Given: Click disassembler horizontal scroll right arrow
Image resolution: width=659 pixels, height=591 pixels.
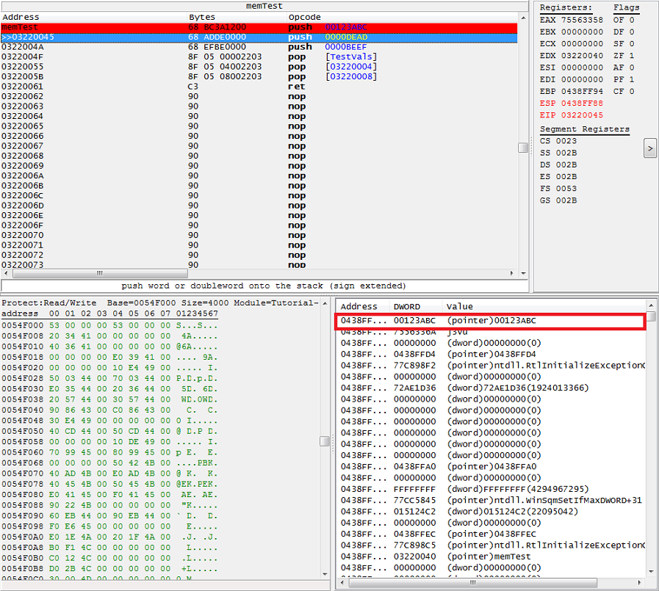Looking at the screenshot, I should click(511, 273).
